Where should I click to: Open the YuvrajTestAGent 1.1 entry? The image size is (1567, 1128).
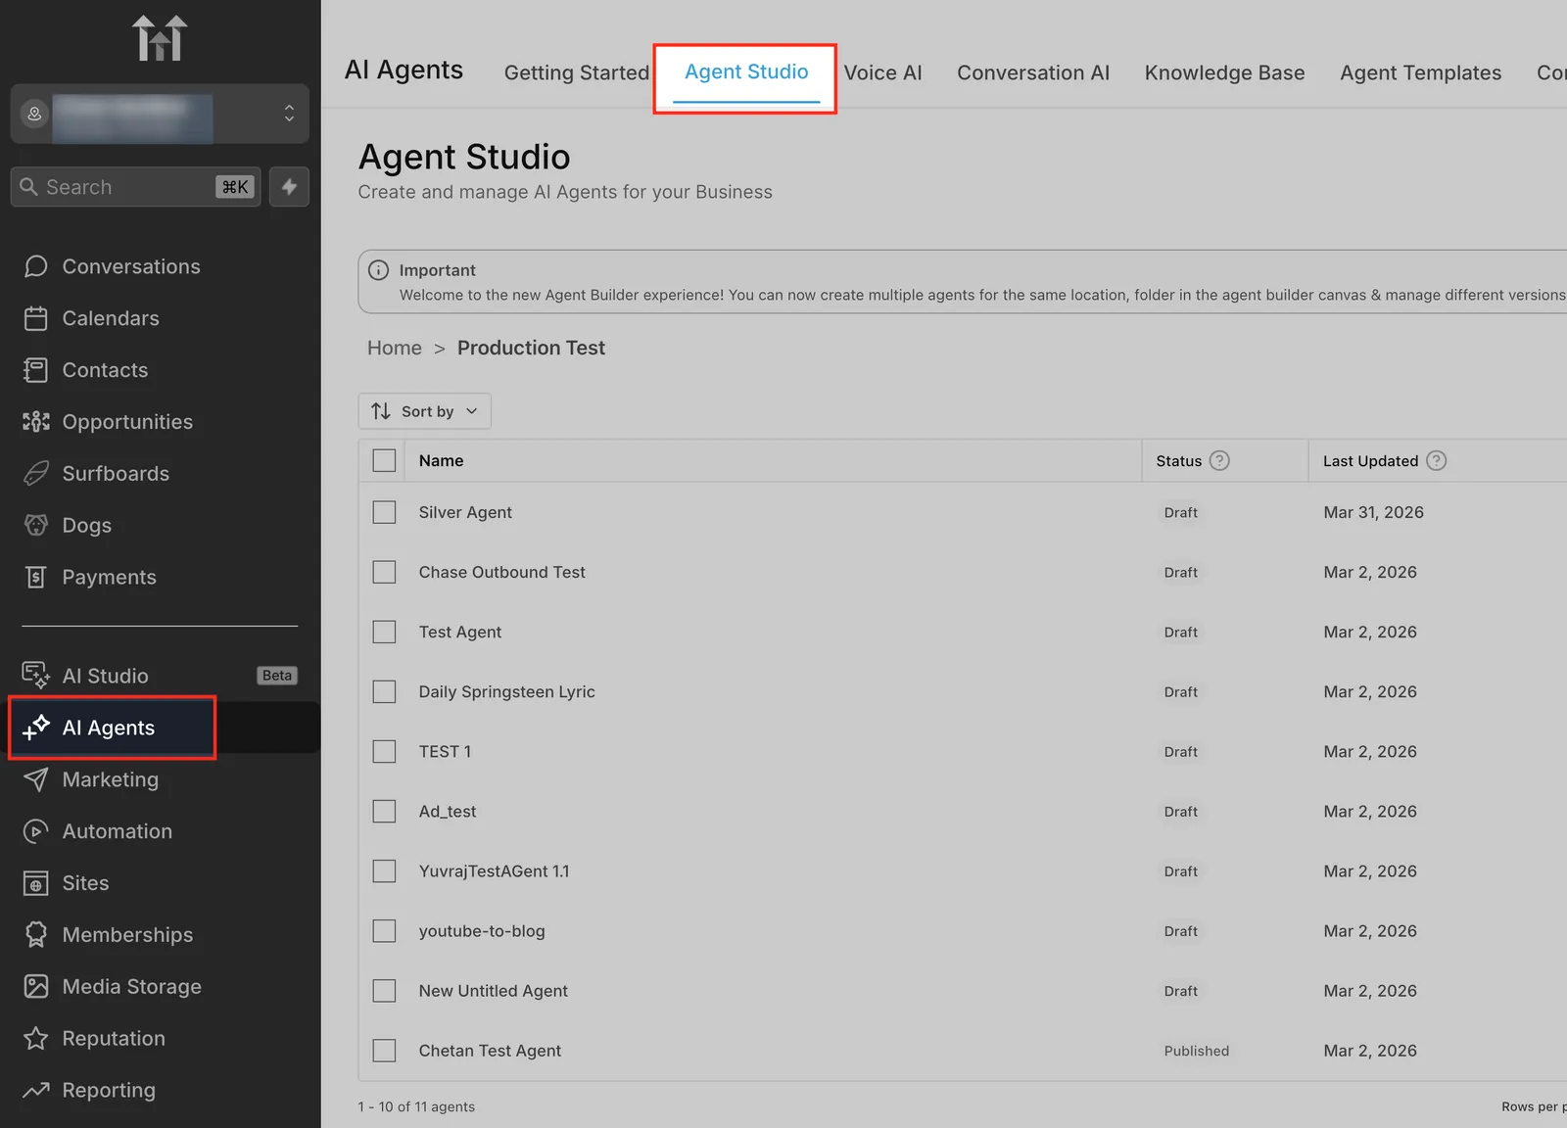(494, 871)
